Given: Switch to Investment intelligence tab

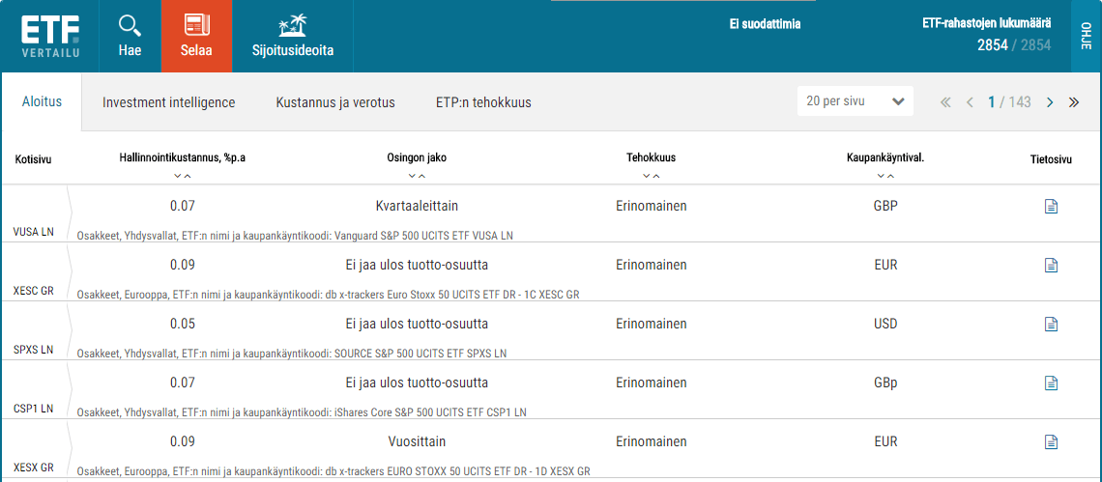Looking at the screenshot, I should [168, 102].
